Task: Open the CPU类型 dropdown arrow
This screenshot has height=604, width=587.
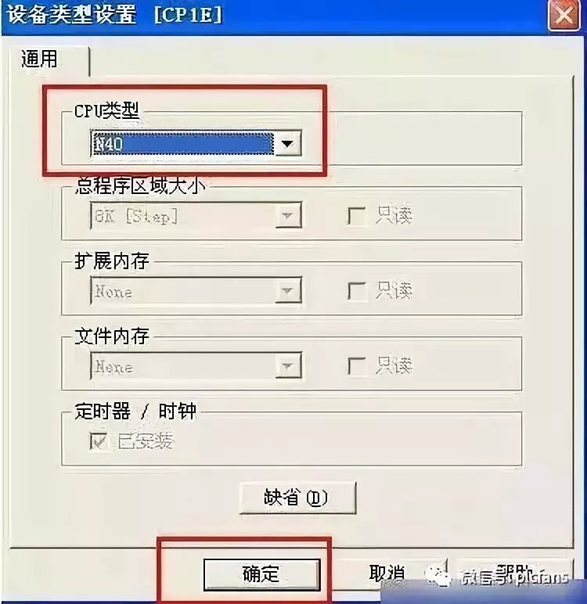Action: [x=287, y=144]
